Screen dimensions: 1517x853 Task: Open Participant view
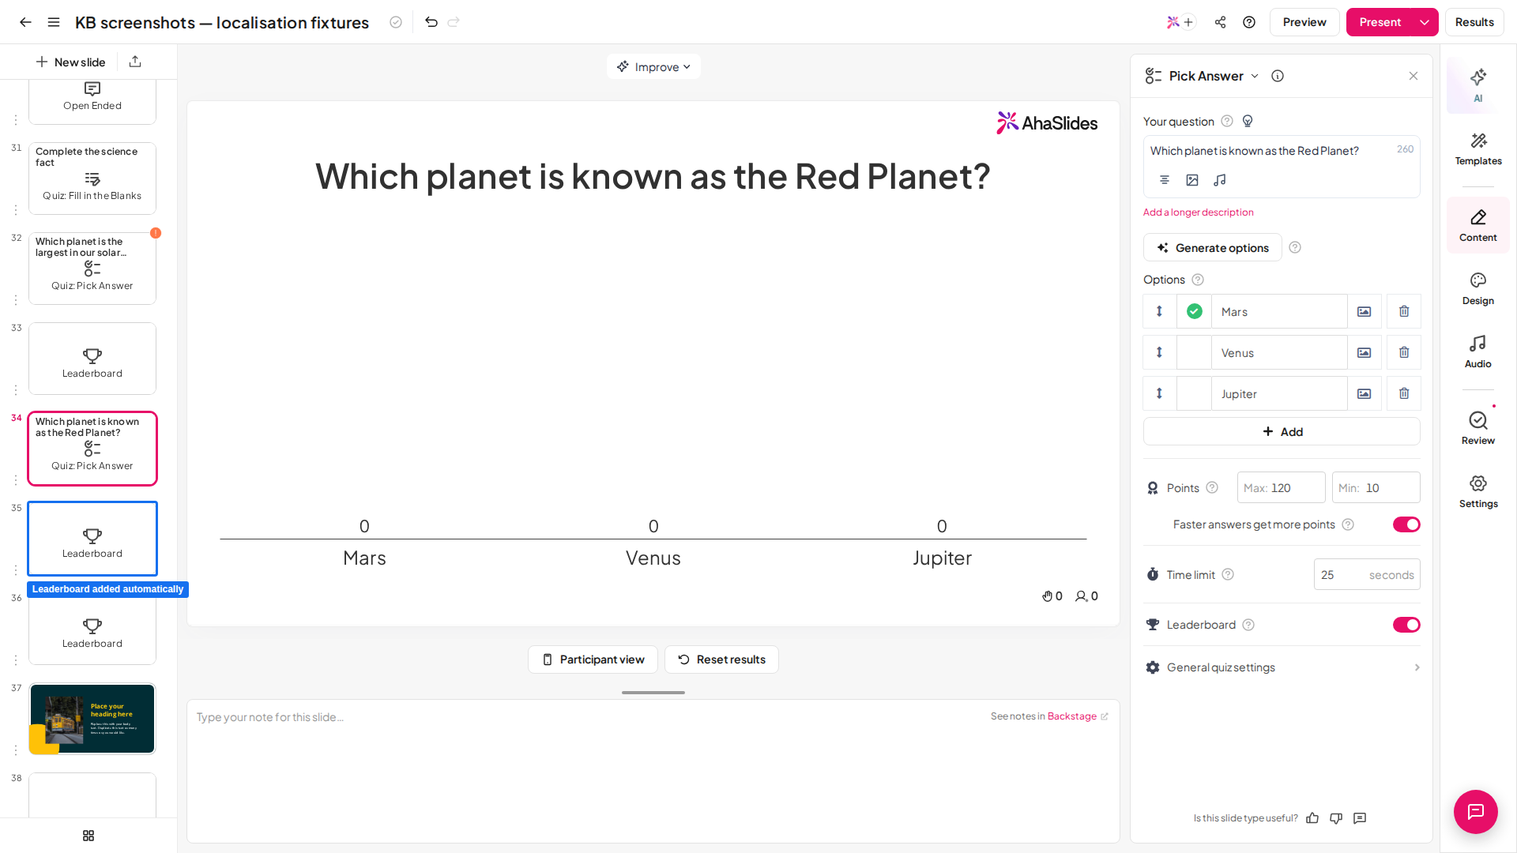point(593,659)
